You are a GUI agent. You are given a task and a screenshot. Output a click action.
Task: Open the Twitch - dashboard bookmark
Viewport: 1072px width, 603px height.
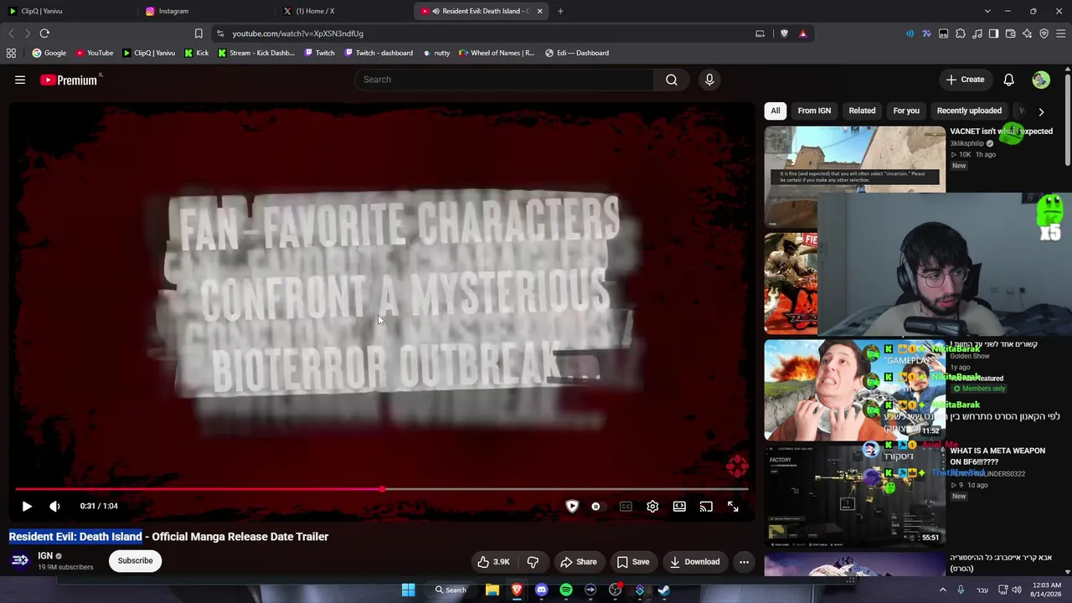pos(378,53)
